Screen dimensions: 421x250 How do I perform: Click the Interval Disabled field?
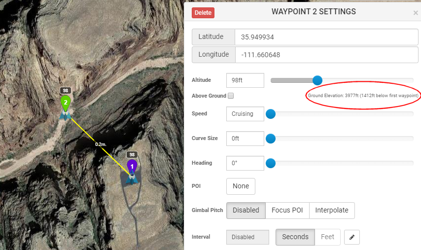[x=247, y=237]
